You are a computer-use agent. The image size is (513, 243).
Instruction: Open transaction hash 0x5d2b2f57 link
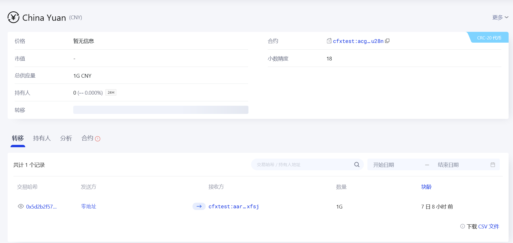[41, 207]
